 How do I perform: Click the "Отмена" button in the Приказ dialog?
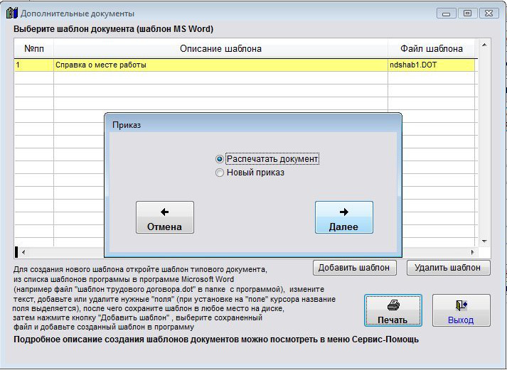point(165,217)
